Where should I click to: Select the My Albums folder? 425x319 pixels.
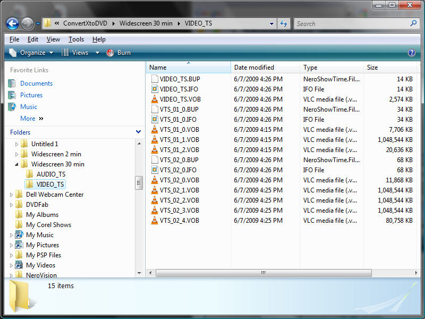pyautogui.click(x=42, y=215)
